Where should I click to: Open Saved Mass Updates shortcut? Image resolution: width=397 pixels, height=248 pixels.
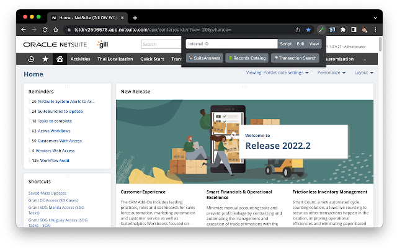47,193
